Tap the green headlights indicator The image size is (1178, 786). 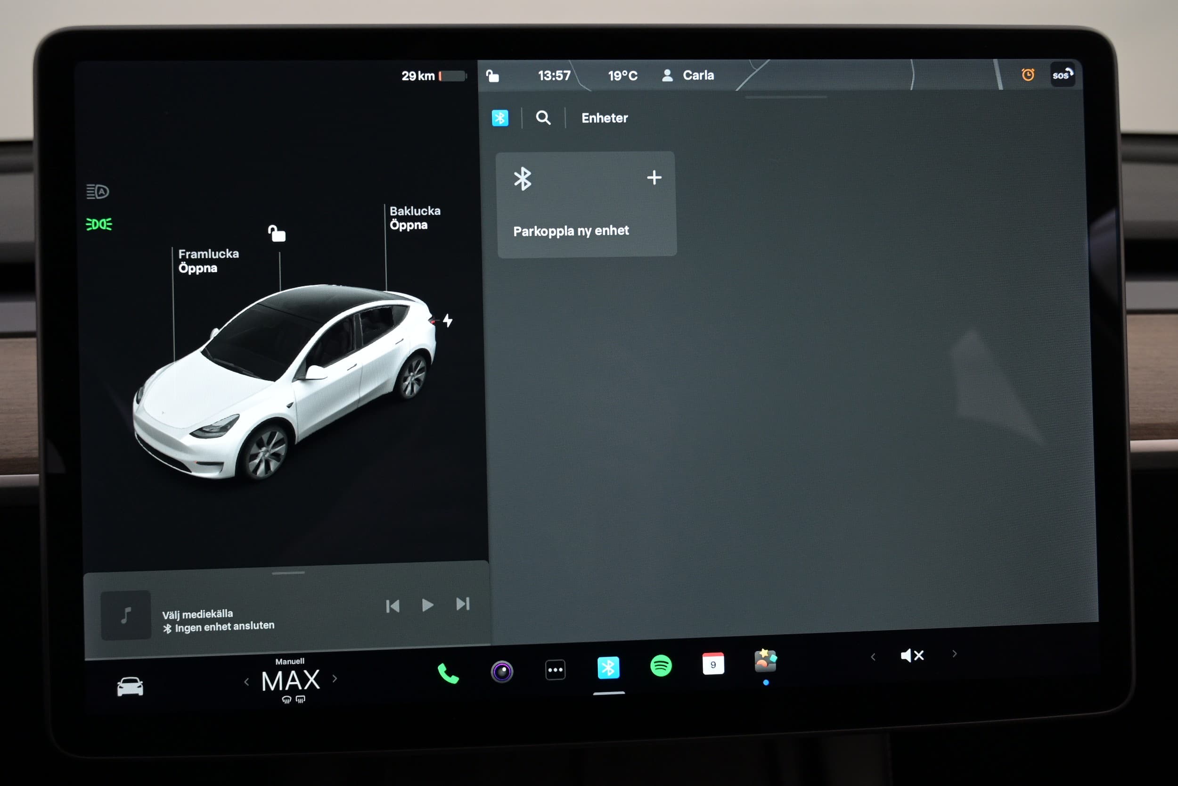pyautogui.click(x=98, y=224)
